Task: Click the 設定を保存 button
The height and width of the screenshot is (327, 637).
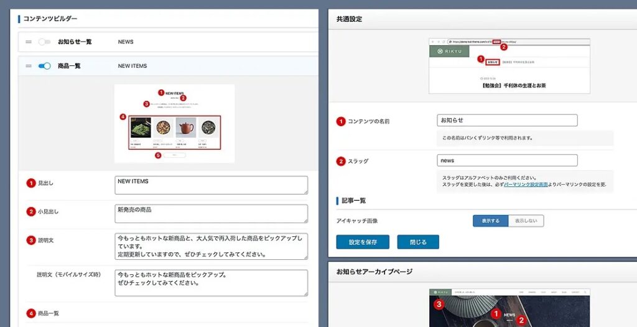Action: (363, 242)
